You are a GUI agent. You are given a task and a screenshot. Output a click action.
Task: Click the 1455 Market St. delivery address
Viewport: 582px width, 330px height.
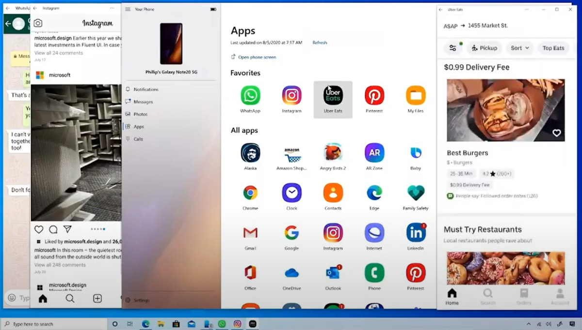pos(488,26)
